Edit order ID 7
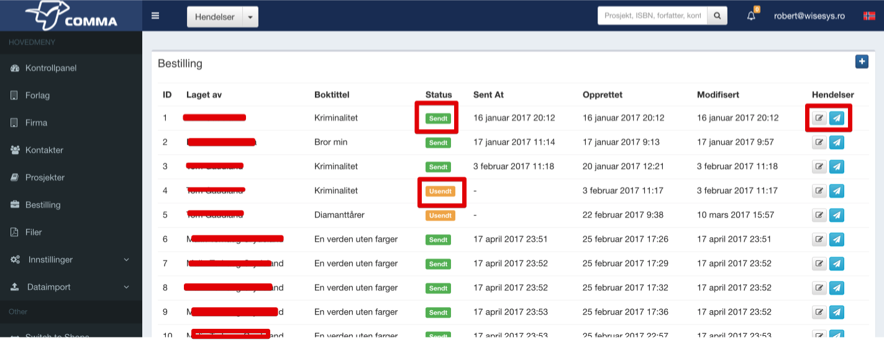This screenshot has height=340, width=884. tap(819, 264)
